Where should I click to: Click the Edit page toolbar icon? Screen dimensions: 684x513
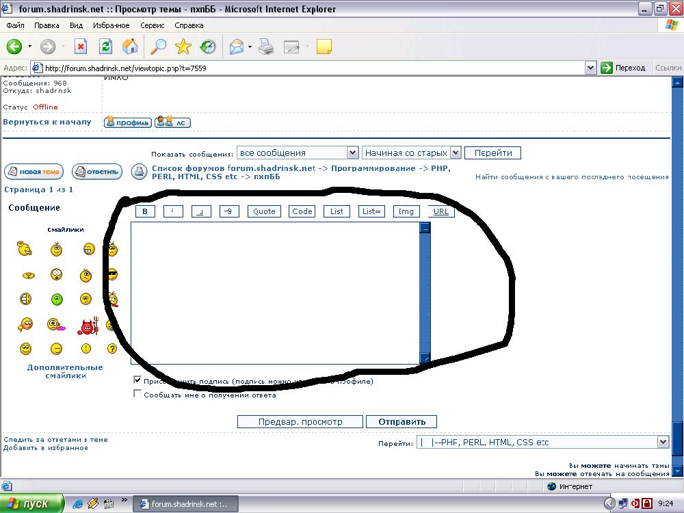291,47
